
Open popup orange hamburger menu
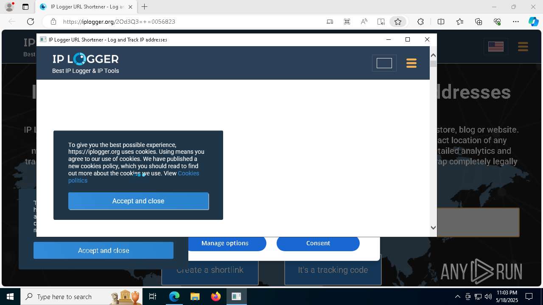tap(411, 63)
